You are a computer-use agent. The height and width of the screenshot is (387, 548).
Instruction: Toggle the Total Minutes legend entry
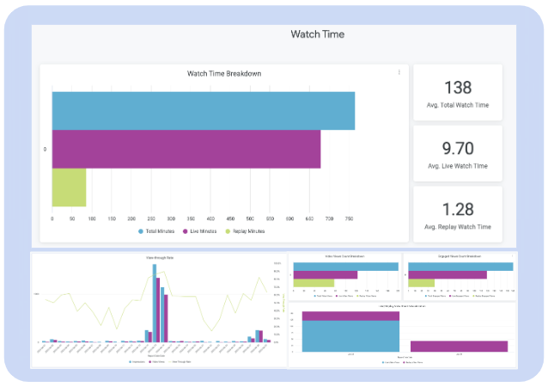click(x=162, y=231)
